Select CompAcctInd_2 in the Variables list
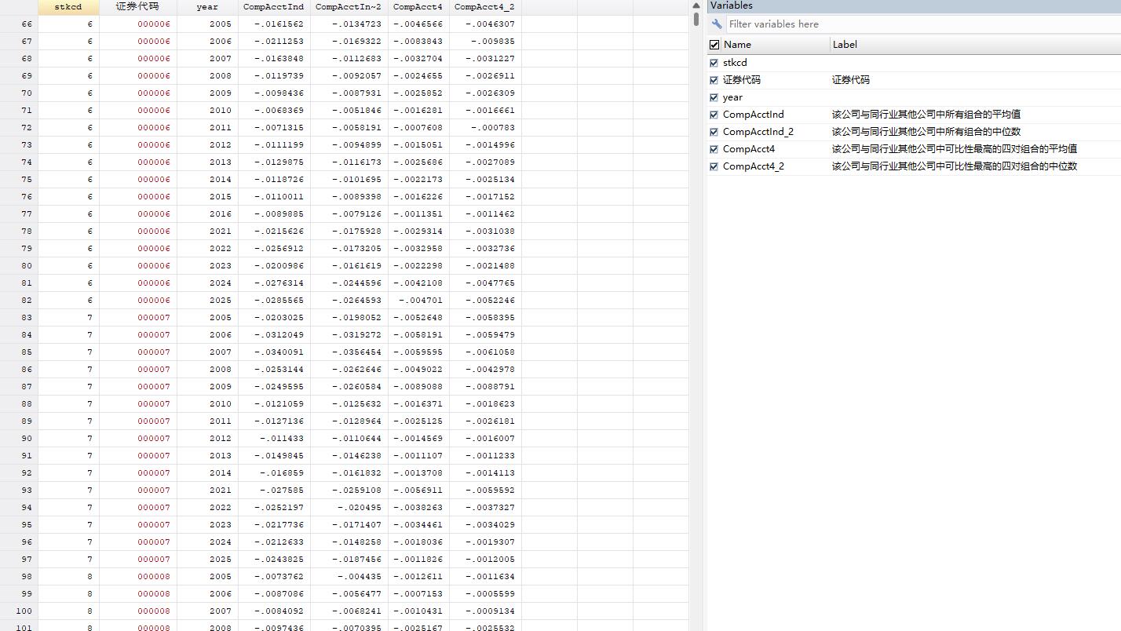 coord(758,132)
